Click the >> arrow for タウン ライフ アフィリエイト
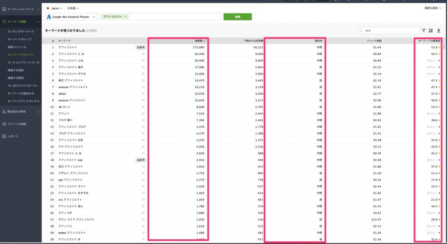 click(143, 220)
